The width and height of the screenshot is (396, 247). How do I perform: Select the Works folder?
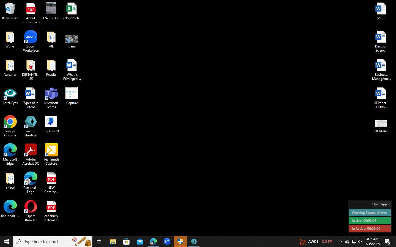pyautogui.click(x=10, y=40)
